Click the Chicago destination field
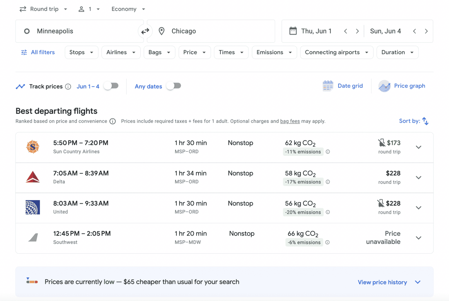This screenshot has width=449, height=301. coord(210,31)
